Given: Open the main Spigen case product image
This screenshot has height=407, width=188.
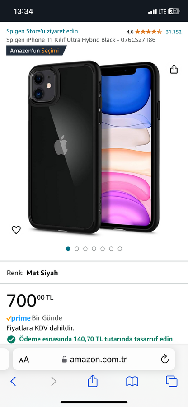Looking at the screenshot, I should [94, 147].
